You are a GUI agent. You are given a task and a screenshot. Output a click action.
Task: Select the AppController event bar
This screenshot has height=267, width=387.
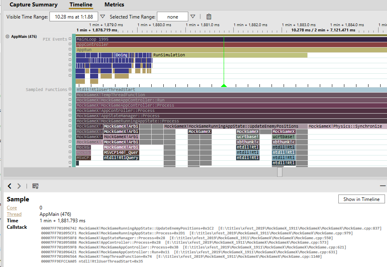coord(231,44)
